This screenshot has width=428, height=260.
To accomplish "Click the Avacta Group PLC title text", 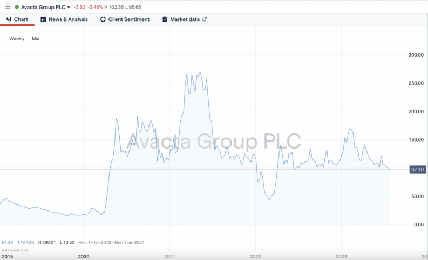I will tap(43, 7).
